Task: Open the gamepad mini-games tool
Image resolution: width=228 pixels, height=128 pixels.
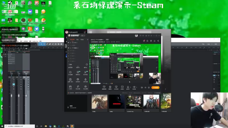Action: tap(70, 87)
